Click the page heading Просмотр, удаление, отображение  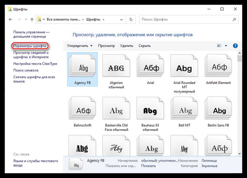coord(133,35)
